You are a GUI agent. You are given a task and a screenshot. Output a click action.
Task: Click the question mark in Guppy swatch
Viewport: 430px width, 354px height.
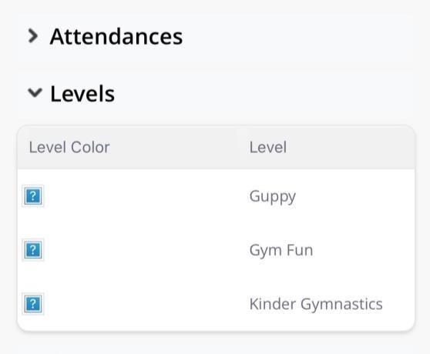pyautogui.click(x=33, y=195)
